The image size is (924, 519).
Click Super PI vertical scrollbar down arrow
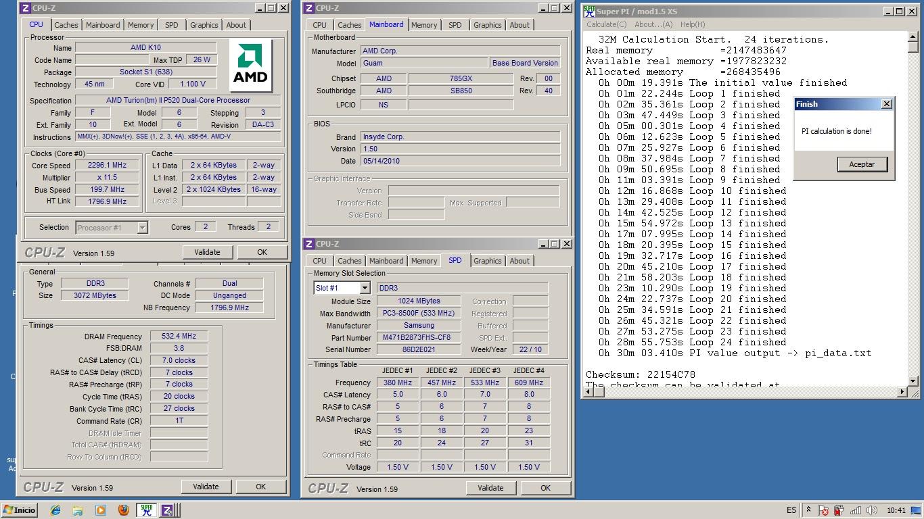914,381
